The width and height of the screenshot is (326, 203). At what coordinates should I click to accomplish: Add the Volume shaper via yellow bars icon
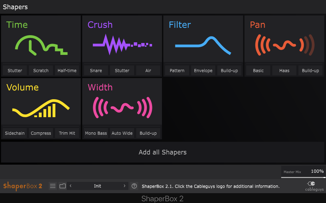[41, 108]
